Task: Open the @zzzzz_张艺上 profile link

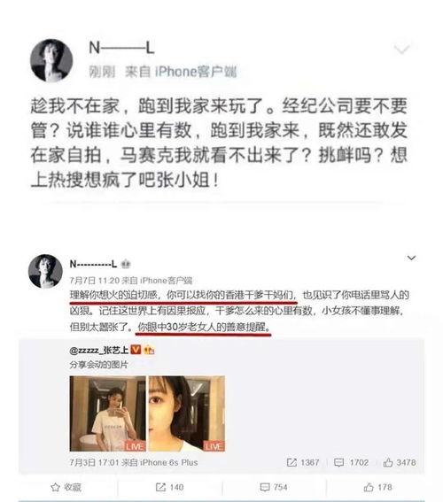Action: point(99,350)
